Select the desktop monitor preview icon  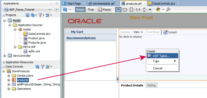(118, 10)
